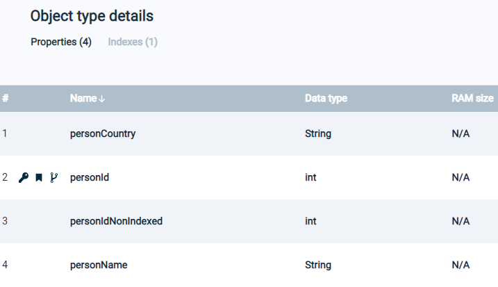Click N/A RAM size for personName

(x=460, y=265)
